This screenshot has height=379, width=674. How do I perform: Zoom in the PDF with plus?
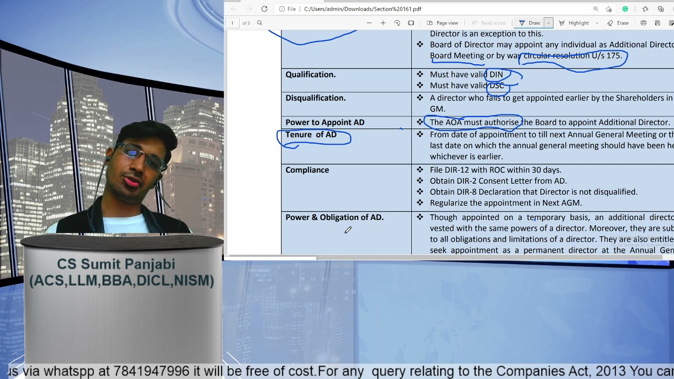click(383, 23)
